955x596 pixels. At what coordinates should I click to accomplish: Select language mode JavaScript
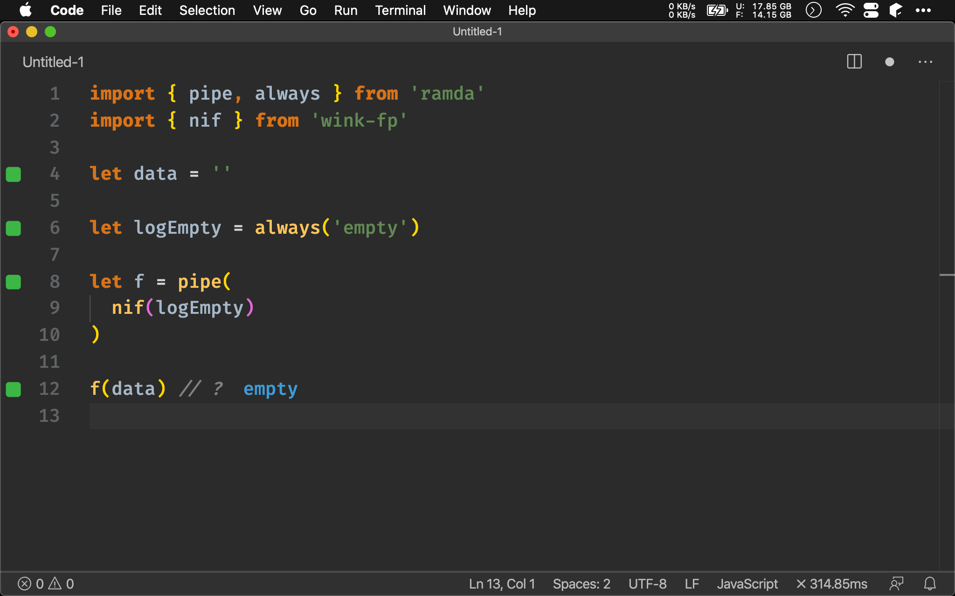(x=747, y=584)
